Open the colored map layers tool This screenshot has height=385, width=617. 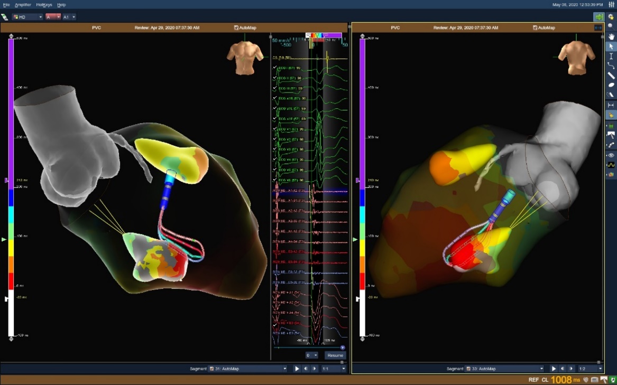(611, 175)
